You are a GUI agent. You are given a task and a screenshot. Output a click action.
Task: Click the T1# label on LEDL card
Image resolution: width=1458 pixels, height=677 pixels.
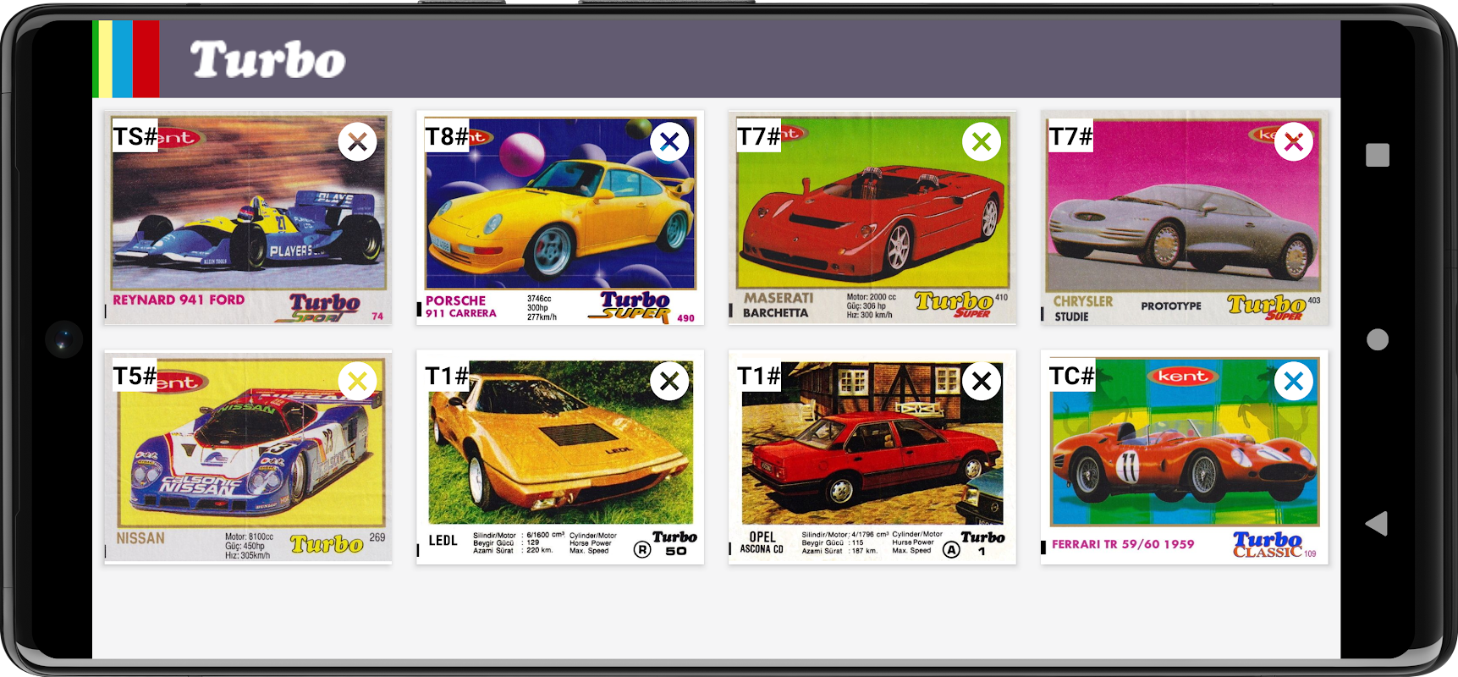pyautogui.click(x=447, y=376)
